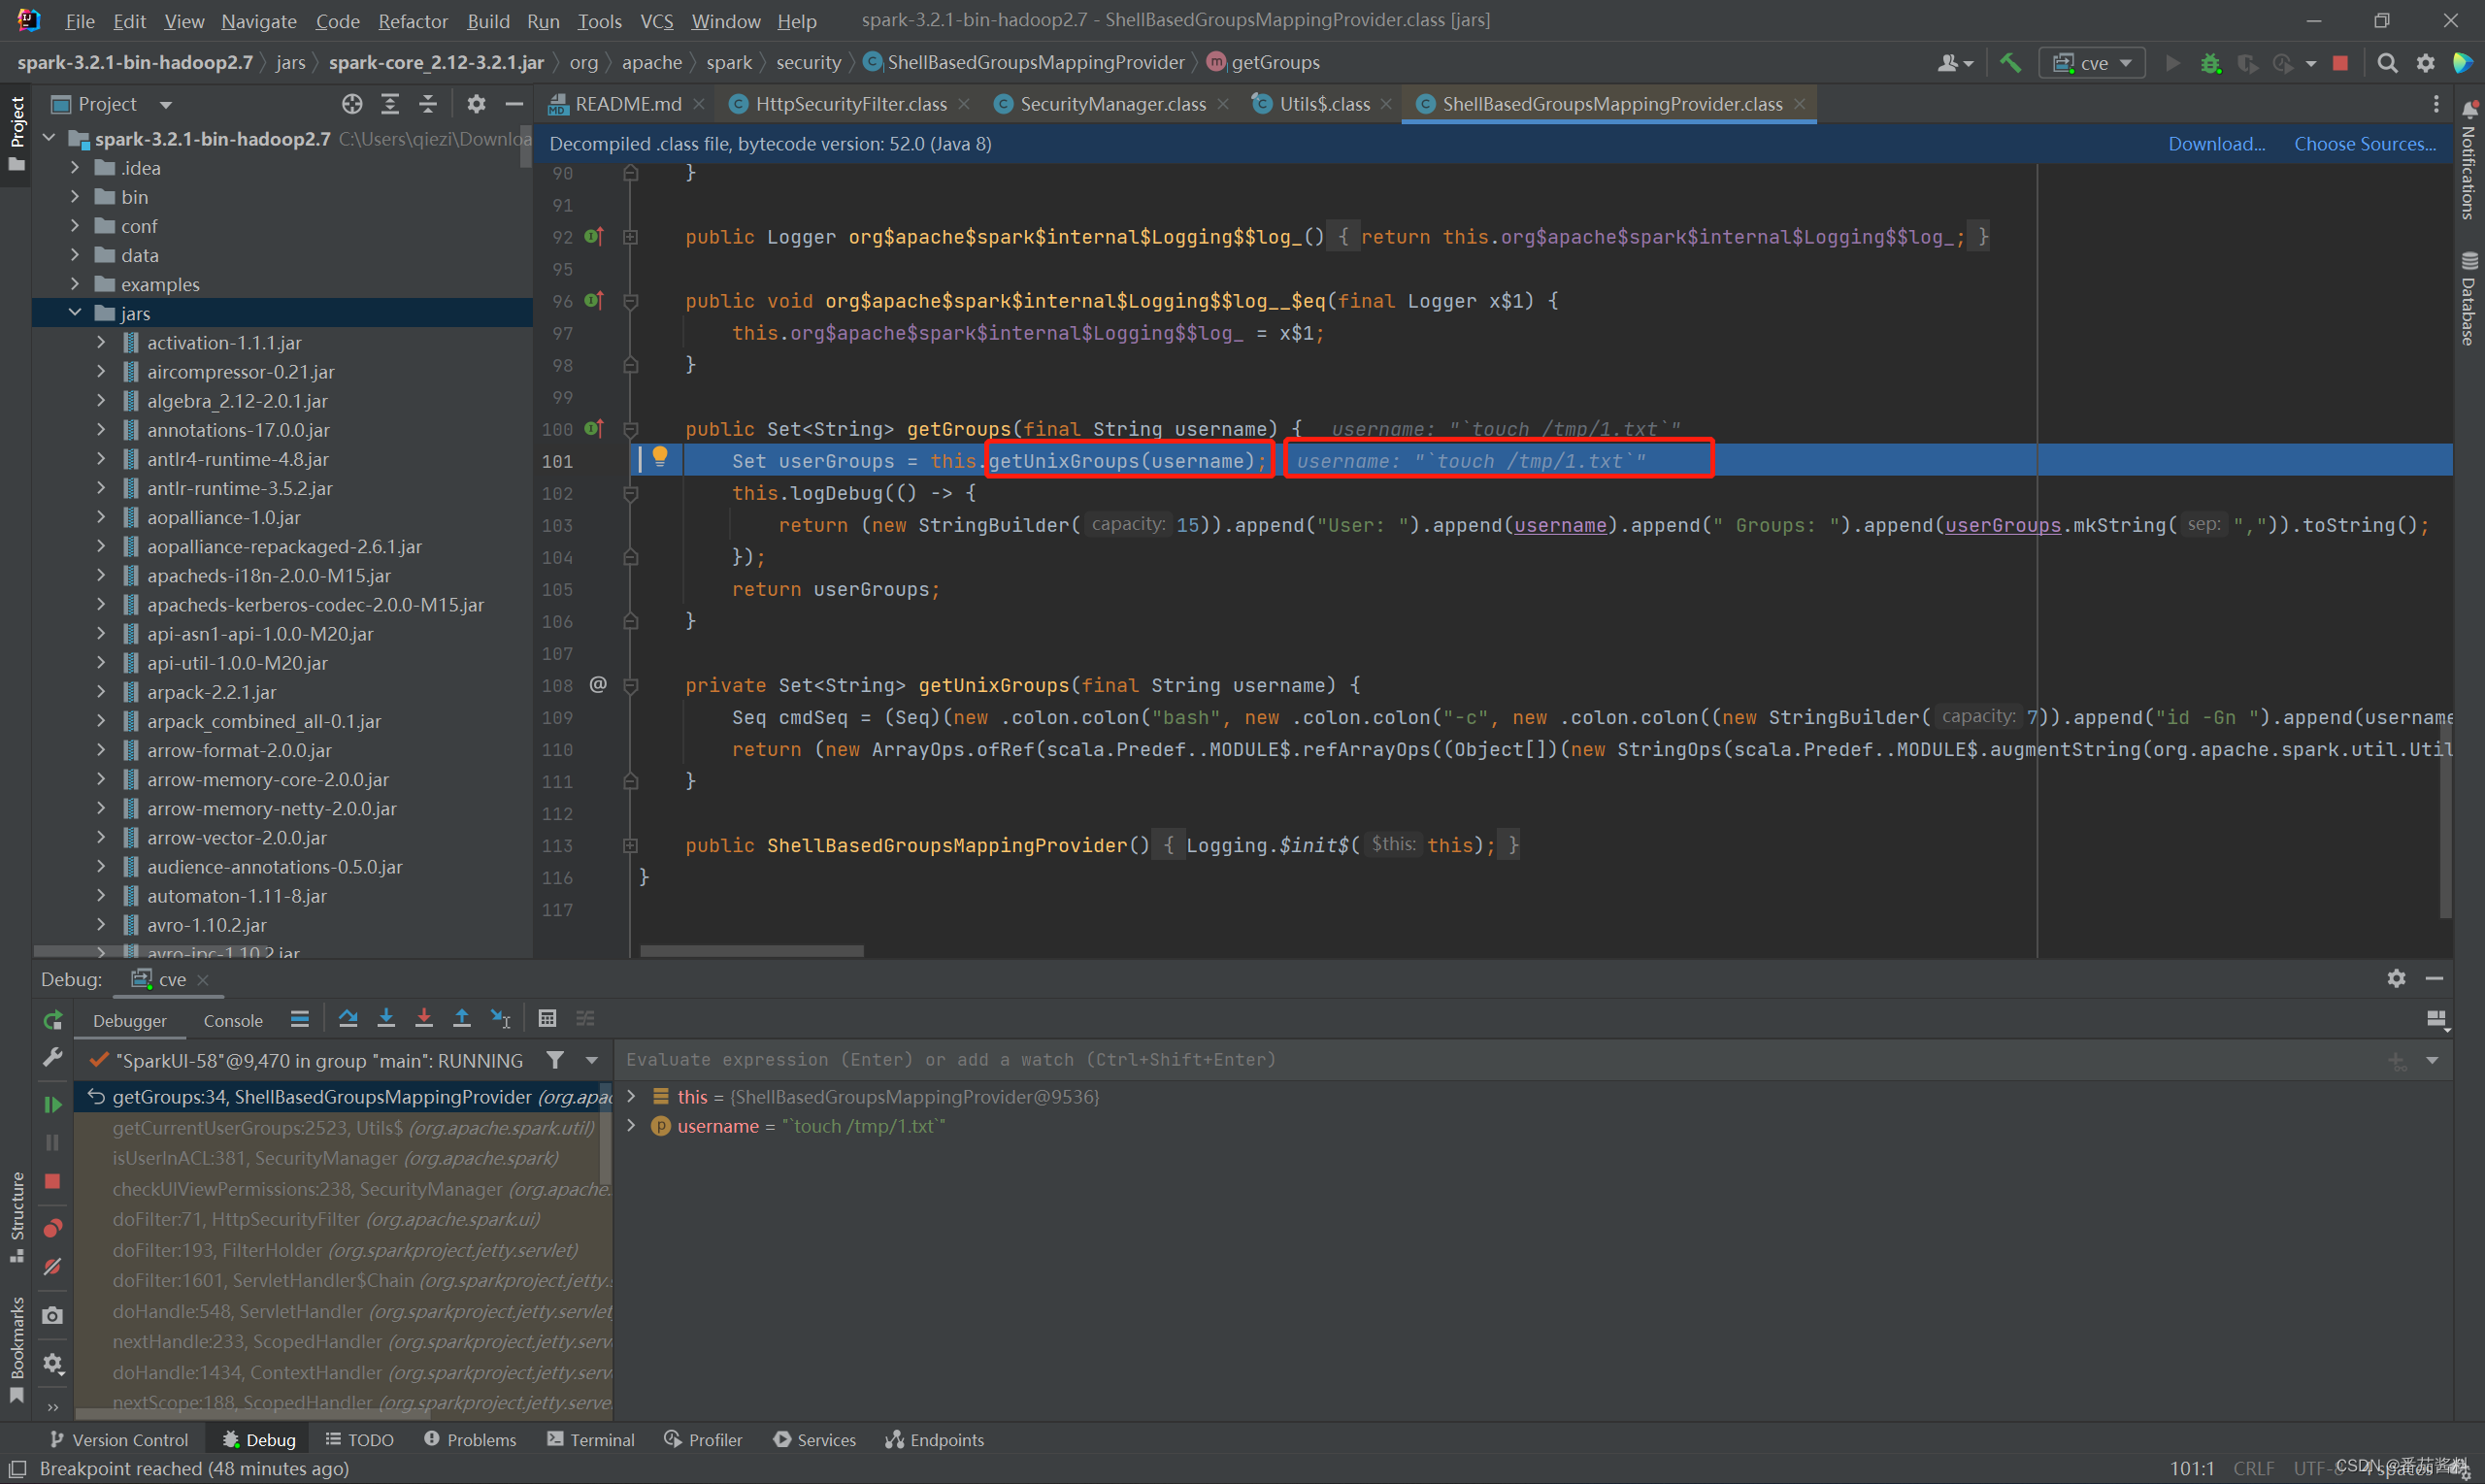This screenshot has height=1484, width=2485.
Task: Collapse the jars folder in project tree
Action: point(75,313)
